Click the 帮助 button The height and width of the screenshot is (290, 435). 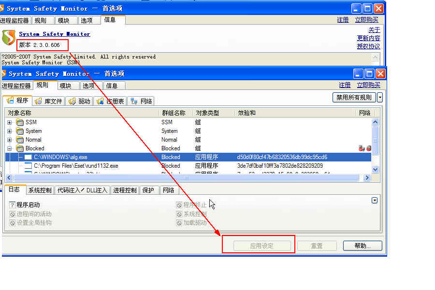(362, 246)
